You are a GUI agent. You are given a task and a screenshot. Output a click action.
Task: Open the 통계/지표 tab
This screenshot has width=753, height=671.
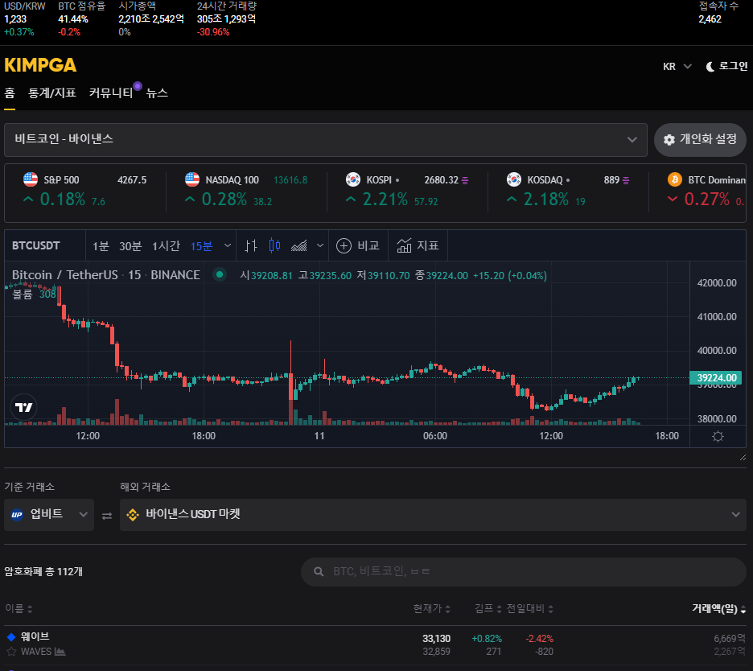click(x=51, y=93)
